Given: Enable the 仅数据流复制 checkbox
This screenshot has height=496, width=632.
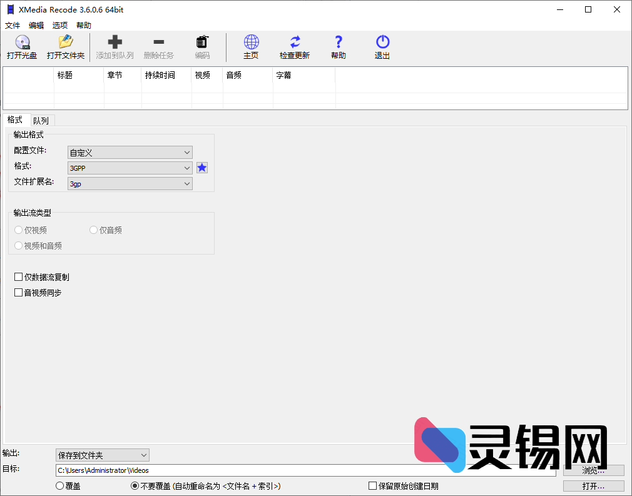Looking at the screenshot, I should (x=19, y=276).
